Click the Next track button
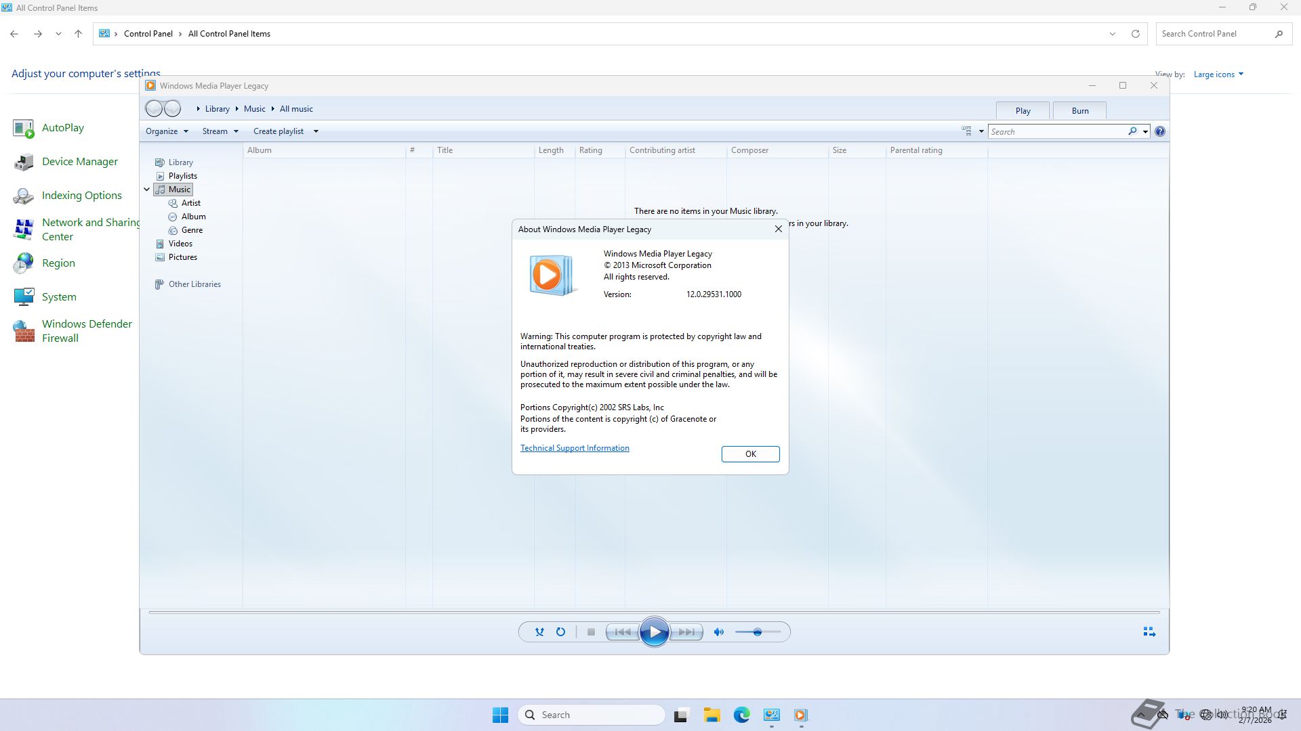The image size is (1301, 731). 686,632
